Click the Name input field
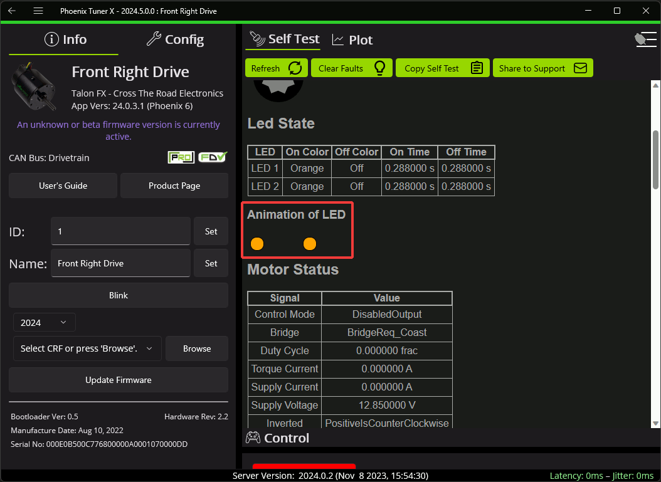Viewport: 661px width, 482px height. pyautogui.click(x=120, y=263)
